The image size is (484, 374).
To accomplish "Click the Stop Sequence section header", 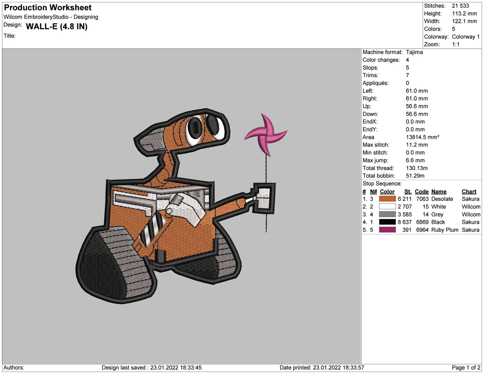I will (x=383, y=183).
